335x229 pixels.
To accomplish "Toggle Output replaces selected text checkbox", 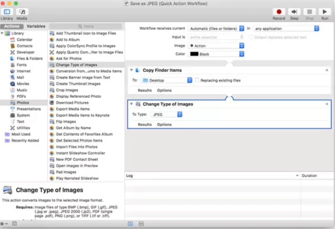I will tap(251, 37).
